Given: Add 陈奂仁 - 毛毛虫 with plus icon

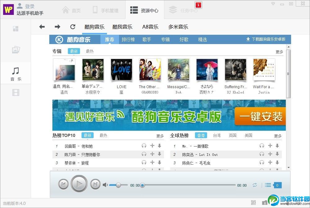Looking at the screenshot, I should pyautogui.click(x=270, y=162).
